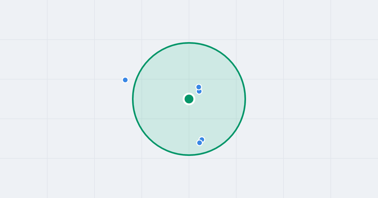Choose the front blue dot of the pair near the circle's bottom edge
The height and width of the screenshot is (198, 378).
click(x=199, y=143)
